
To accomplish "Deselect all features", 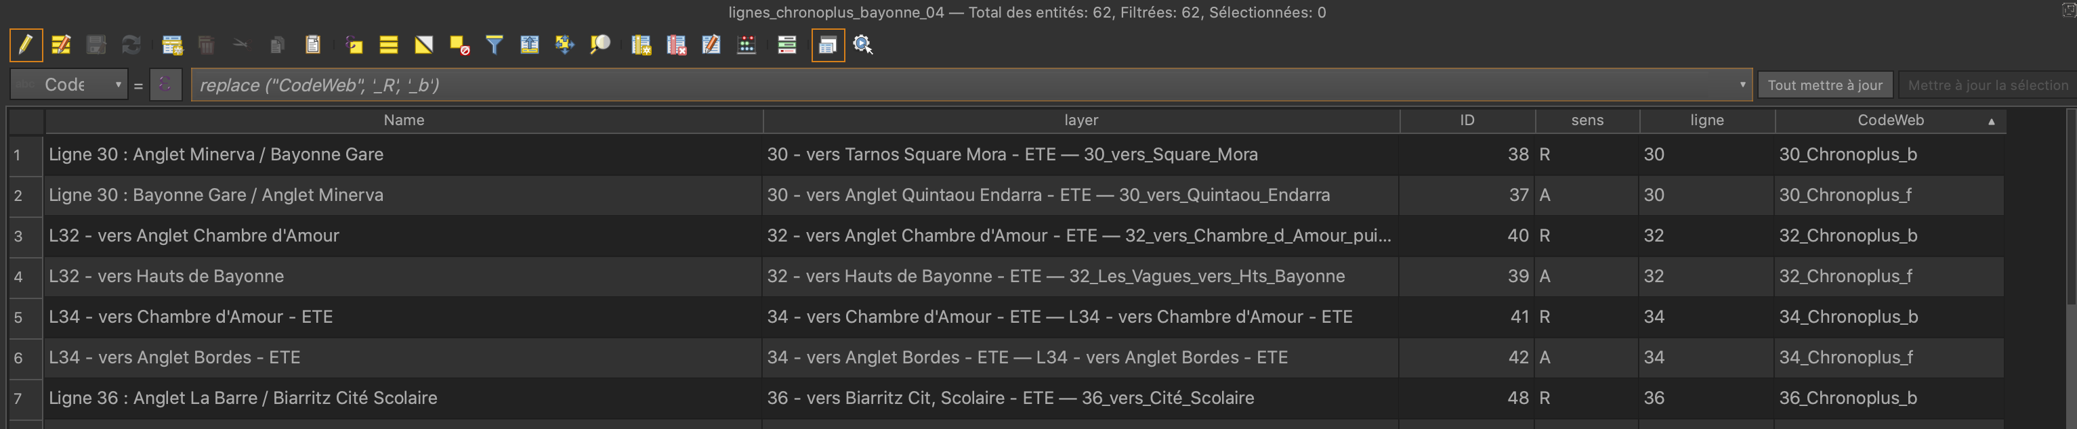I will click(459, 45).
